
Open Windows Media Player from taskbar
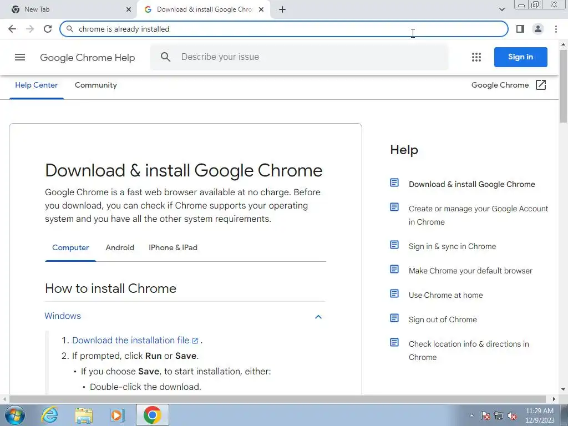pyautogui.click(x=118, y=415)
